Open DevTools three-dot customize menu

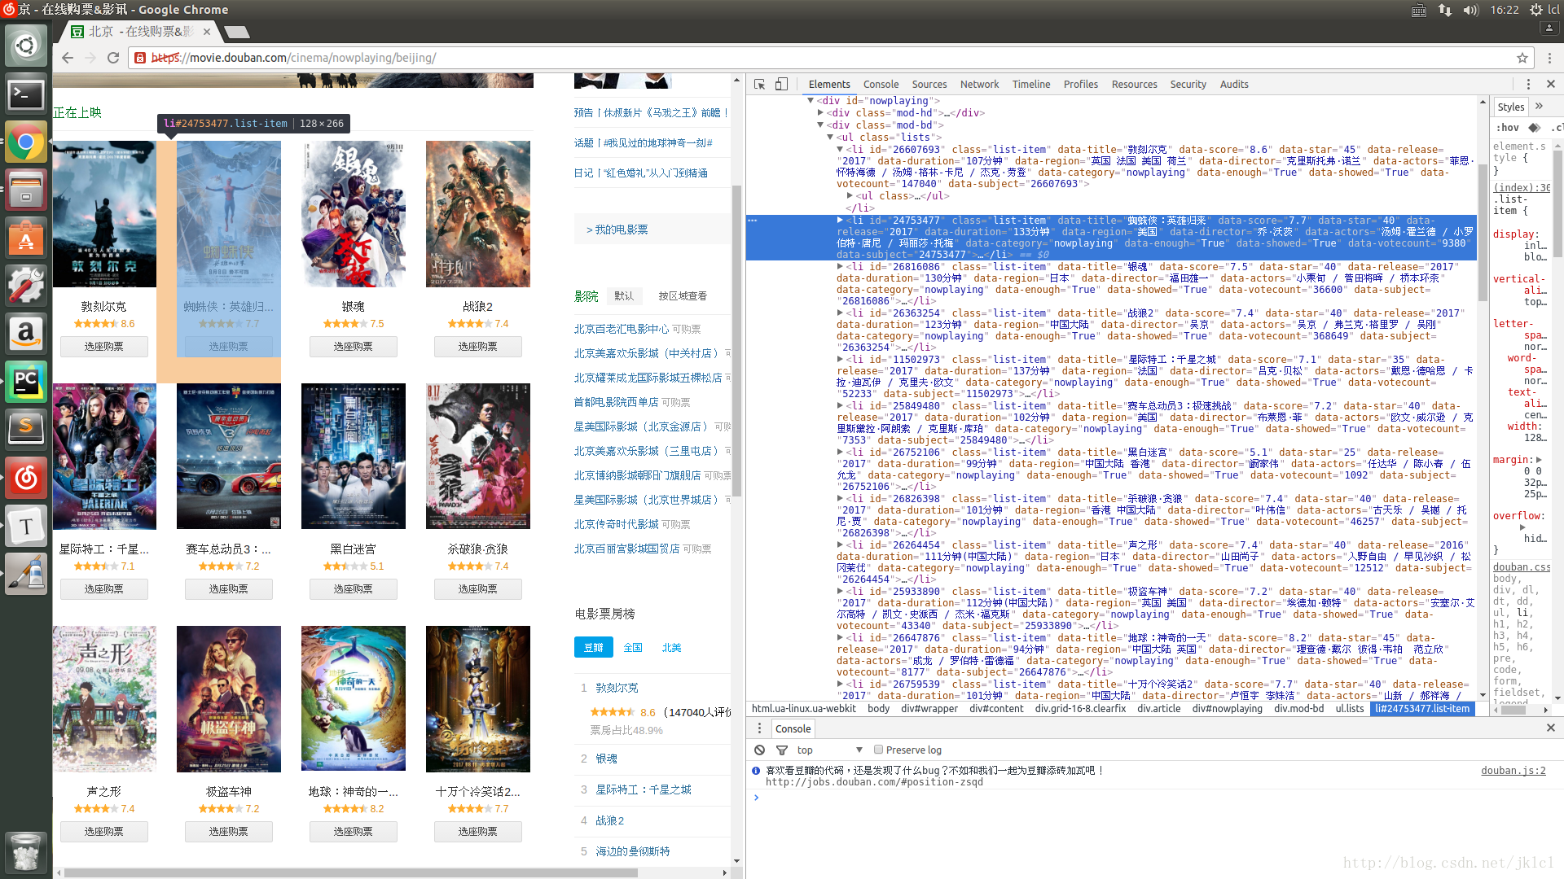point(1528,84)
